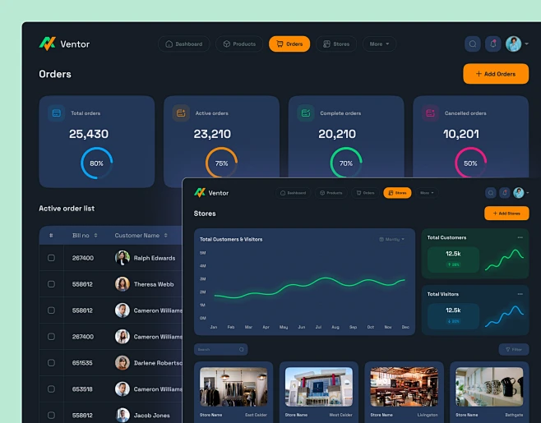Click Ventor logo in Stores window

[211, 193]
